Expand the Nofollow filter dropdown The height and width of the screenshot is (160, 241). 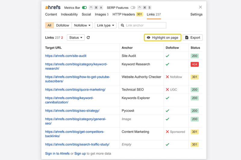(82, 25)
